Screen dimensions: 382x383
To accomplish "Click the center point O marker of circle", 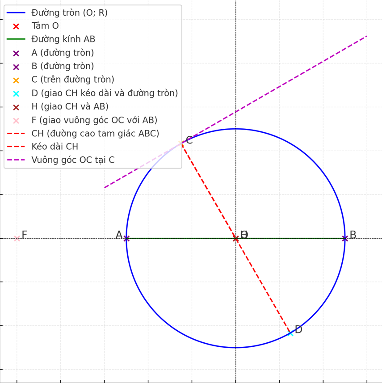I will coord(235,239).
